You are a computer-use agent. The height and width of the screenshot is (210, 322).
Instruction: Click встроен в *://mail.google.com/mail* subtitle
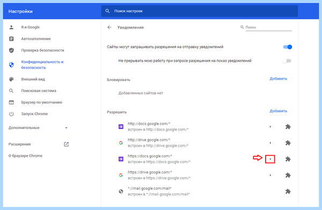(x=159, y=194)
